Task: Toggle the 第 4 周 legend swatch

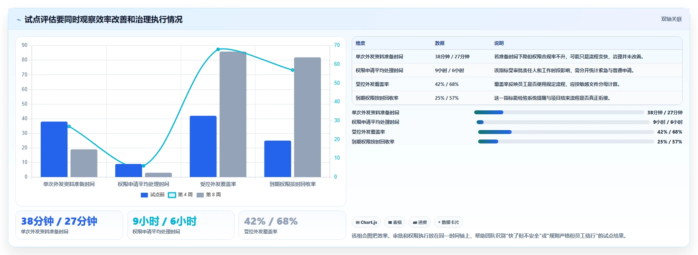Action: tap(172, 195)
